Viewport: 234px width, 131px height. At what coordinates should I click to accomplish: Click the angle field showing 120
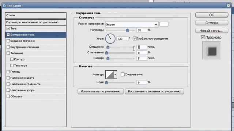[122, 39]
